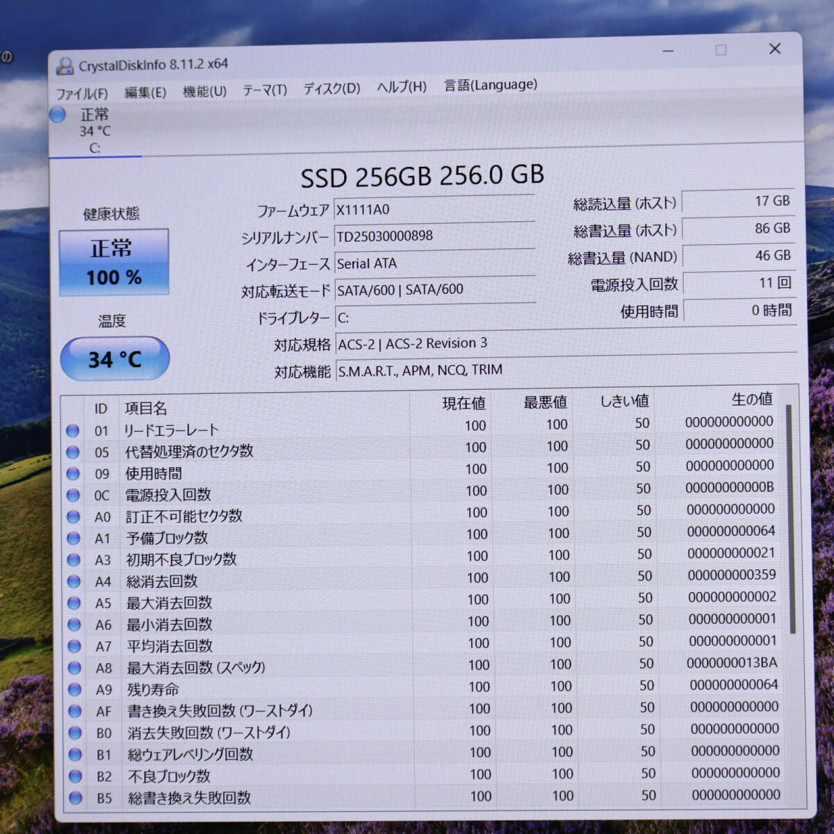Click status orb for A3 初期不良ブロック数 row
This screenshot has height=834, width=834.
(74, 560)
